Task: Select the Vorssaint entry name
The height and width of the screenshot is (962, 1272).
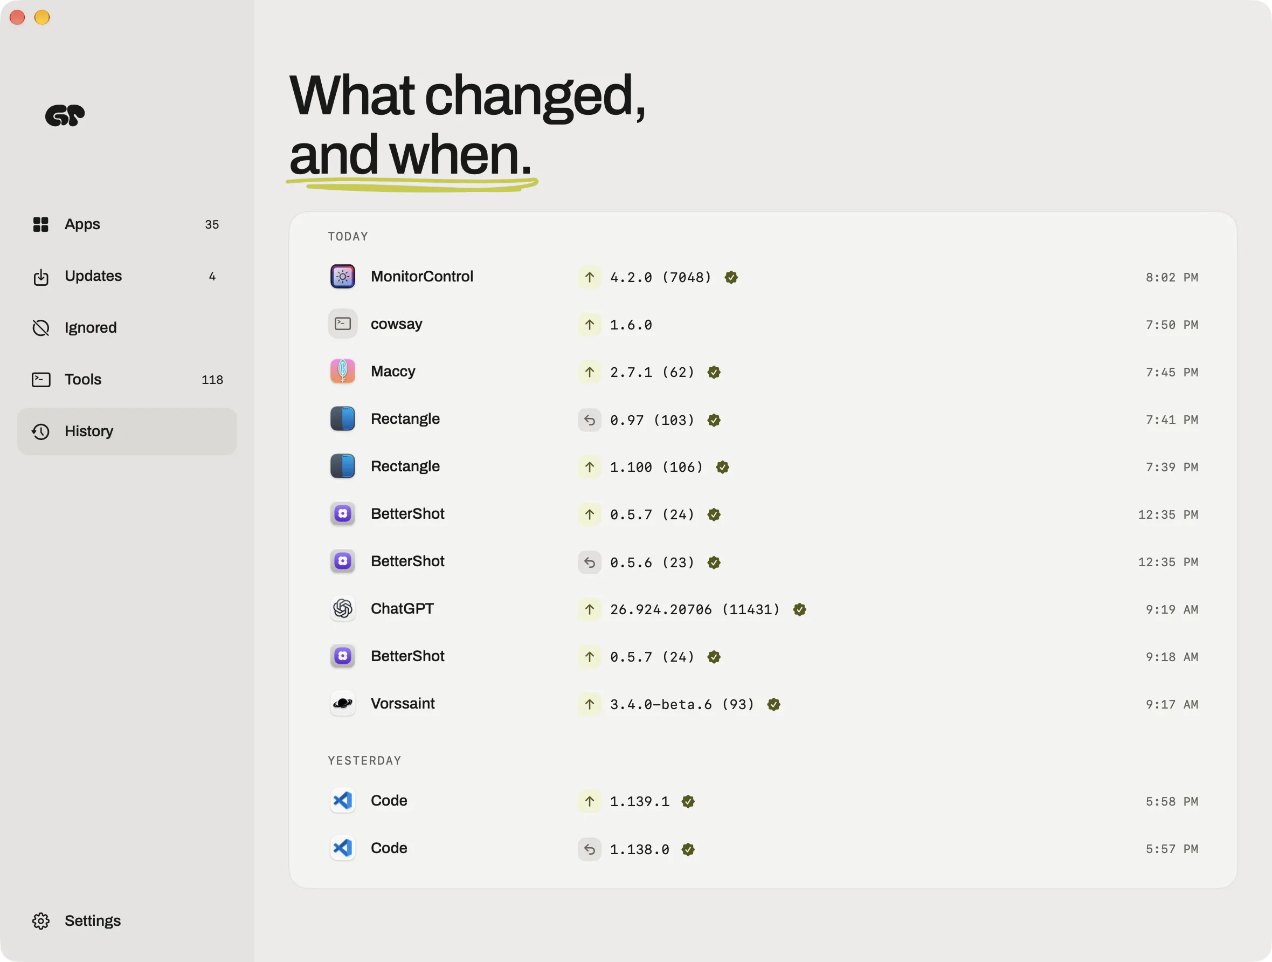Action: tap(403, 704)
